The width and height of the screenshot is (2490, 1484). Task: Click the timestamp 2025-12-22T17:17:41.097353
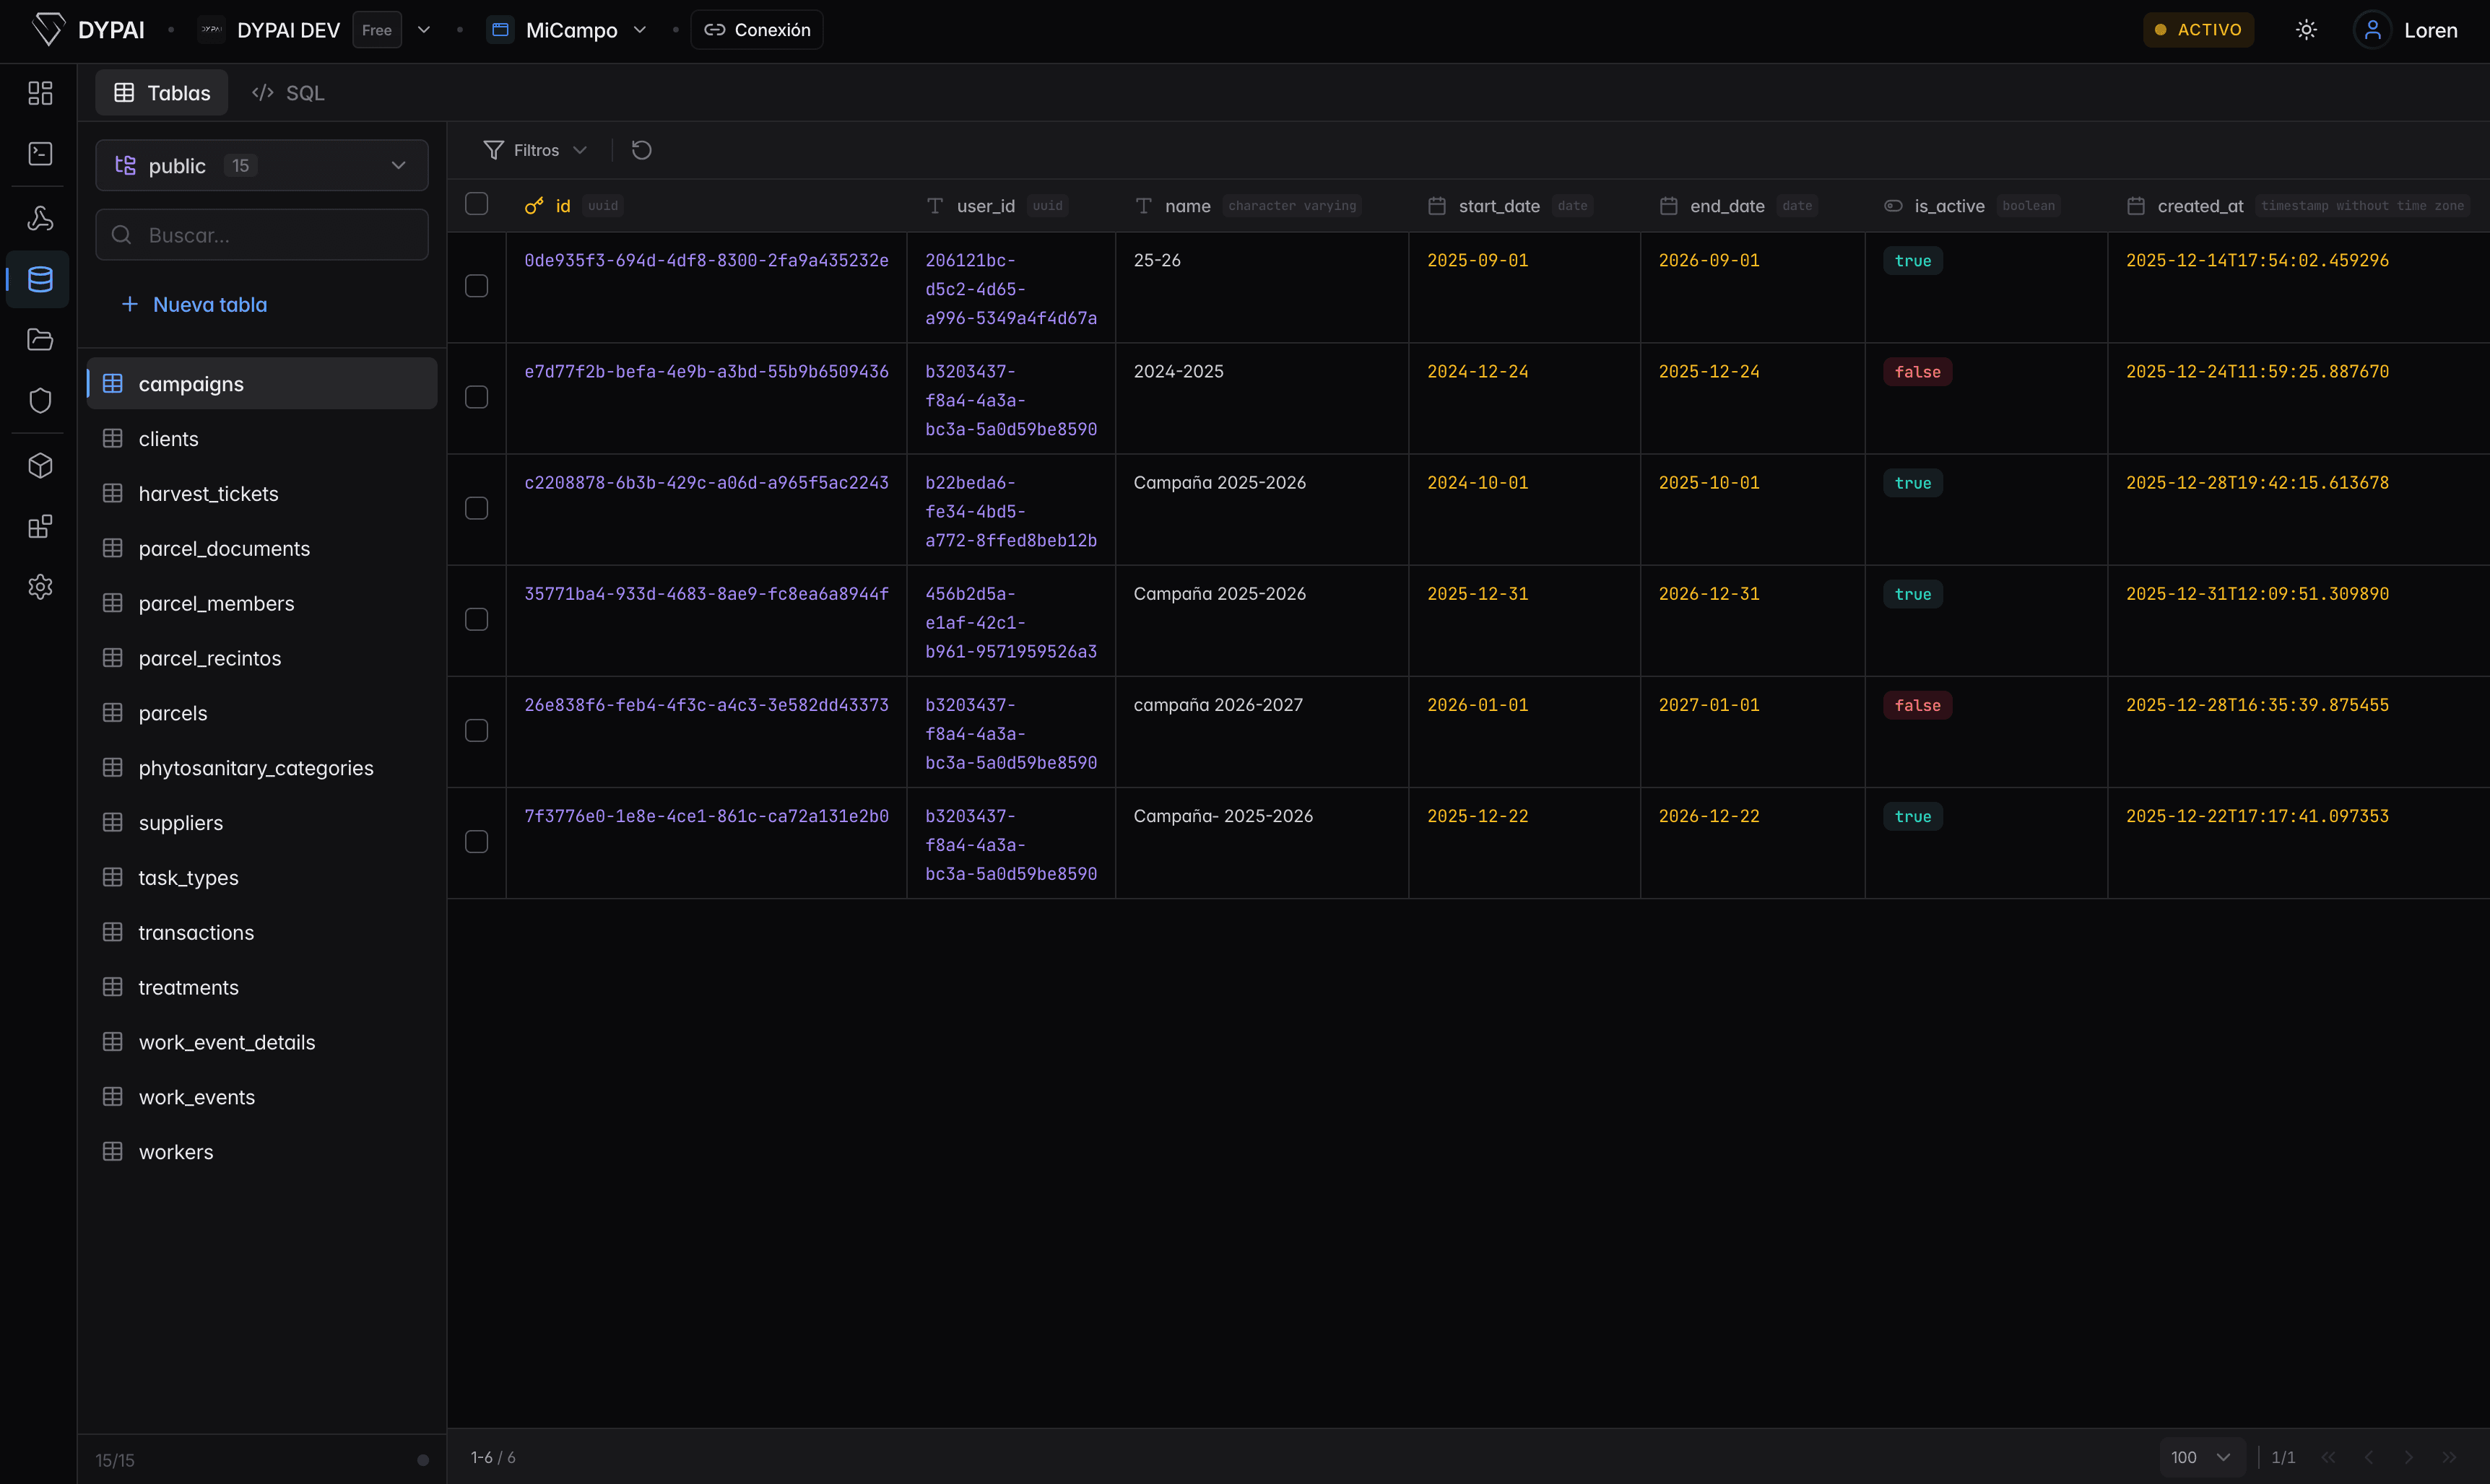pyautogui.click(x=2257, y=816)
